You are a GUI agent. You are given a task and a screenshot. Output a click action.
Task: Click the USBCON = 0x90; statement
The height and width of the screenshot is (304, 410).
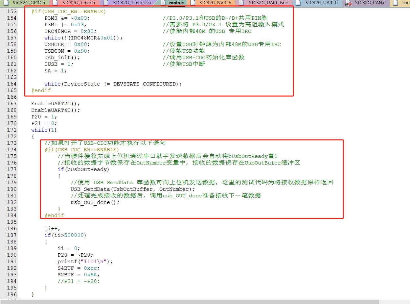(x=67, y=51)
